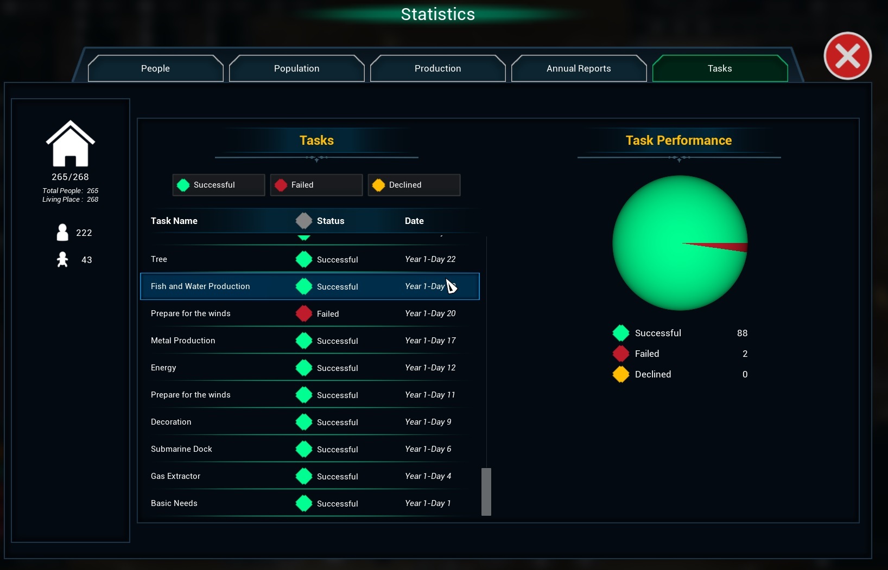Switch to the Annual Reports tab
The width and height of the screenshot is (888, 570).
point(579,68)
